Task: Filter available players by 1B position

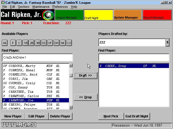Action: coord(25,43)
